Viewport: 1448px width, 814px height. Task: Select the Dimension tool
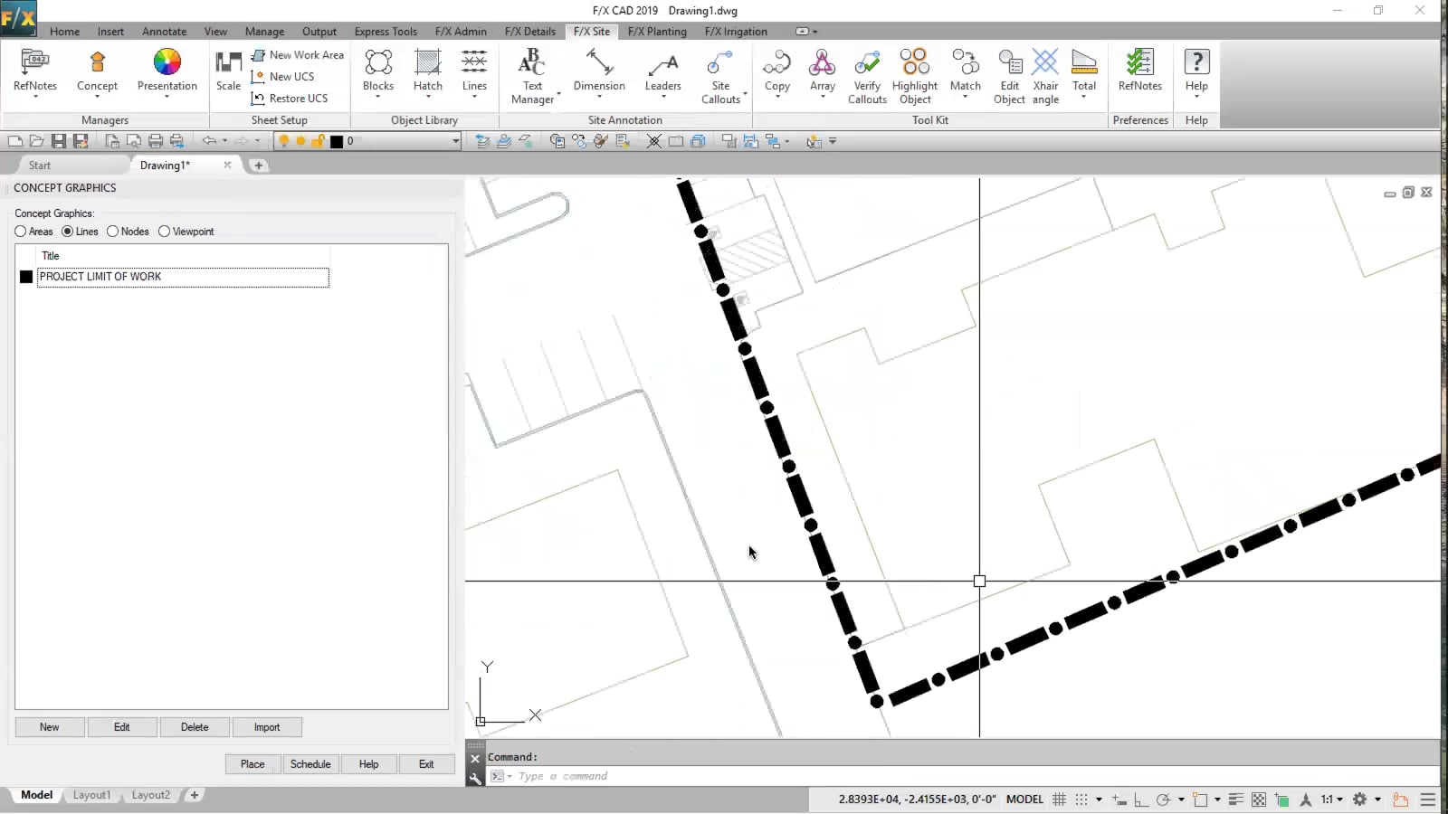[x=599, y=71]
